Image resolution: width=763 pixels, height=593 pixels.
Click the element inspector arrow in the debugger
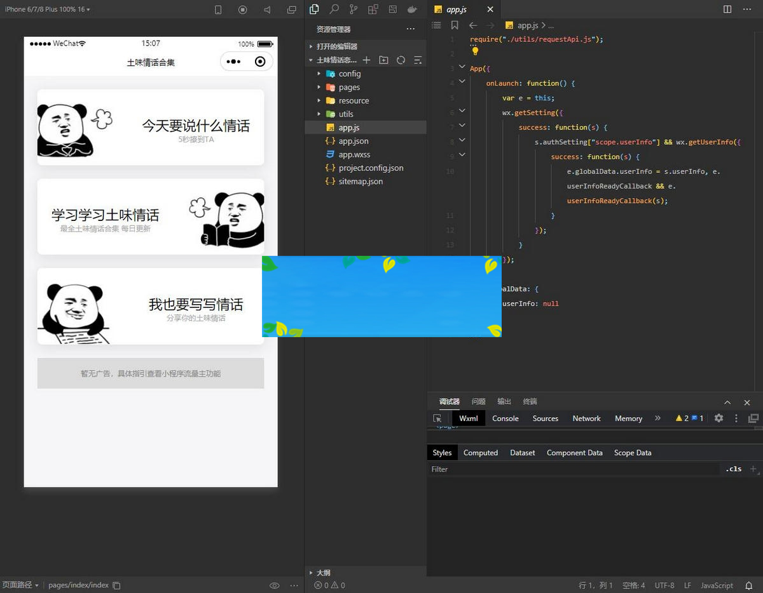click(437, 418)
